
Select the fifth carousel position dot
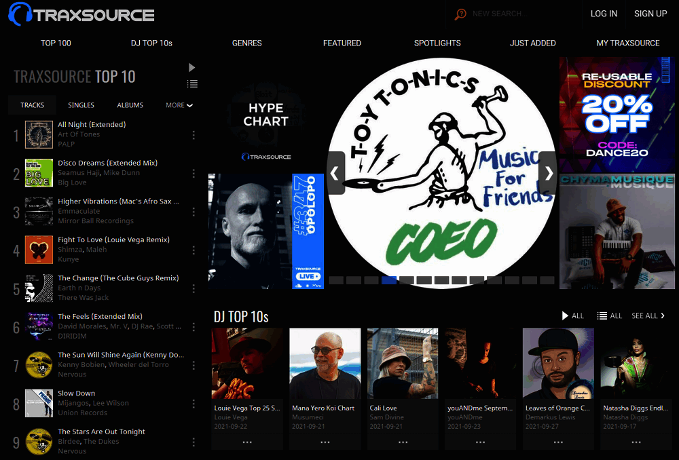tap(407, 280)
